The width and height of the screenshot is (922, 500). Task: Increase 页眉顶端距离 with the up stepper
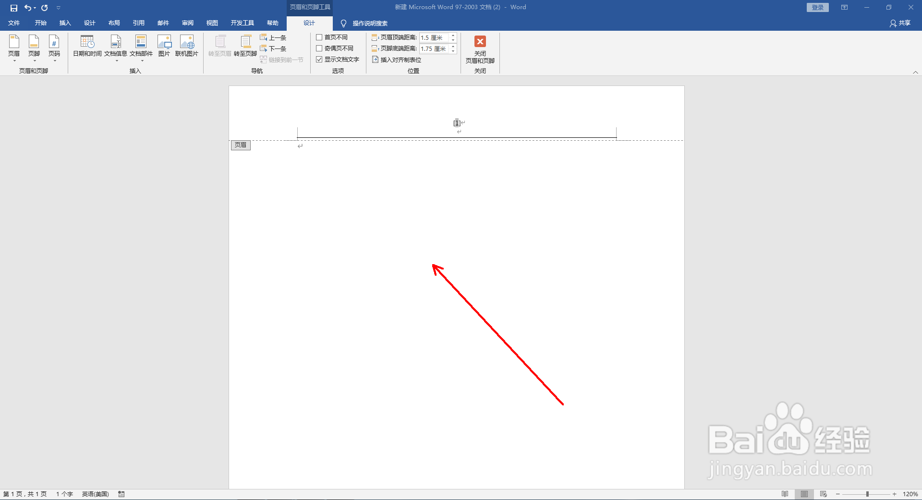tap(453, 35)
